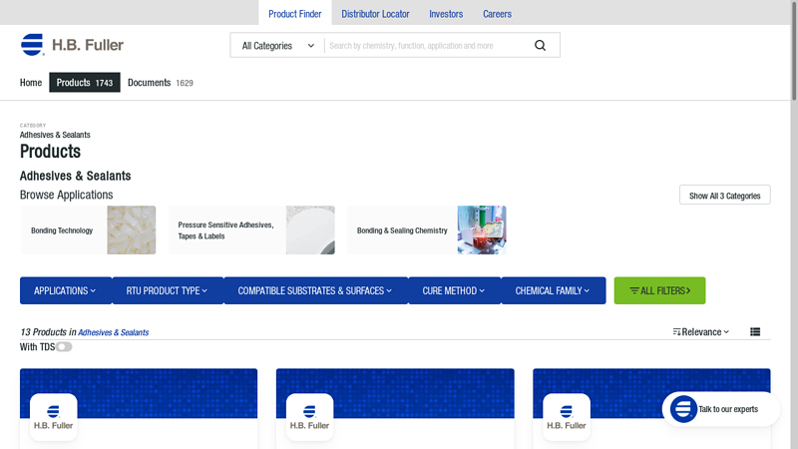Expand the Applications filter

click(65, 290)
